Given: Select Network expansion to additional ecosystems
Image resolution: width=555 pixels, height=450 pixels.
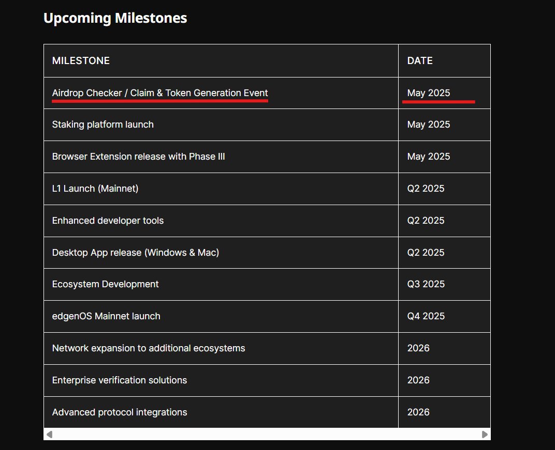Looking at the screenshot, I should pos(149,348).
